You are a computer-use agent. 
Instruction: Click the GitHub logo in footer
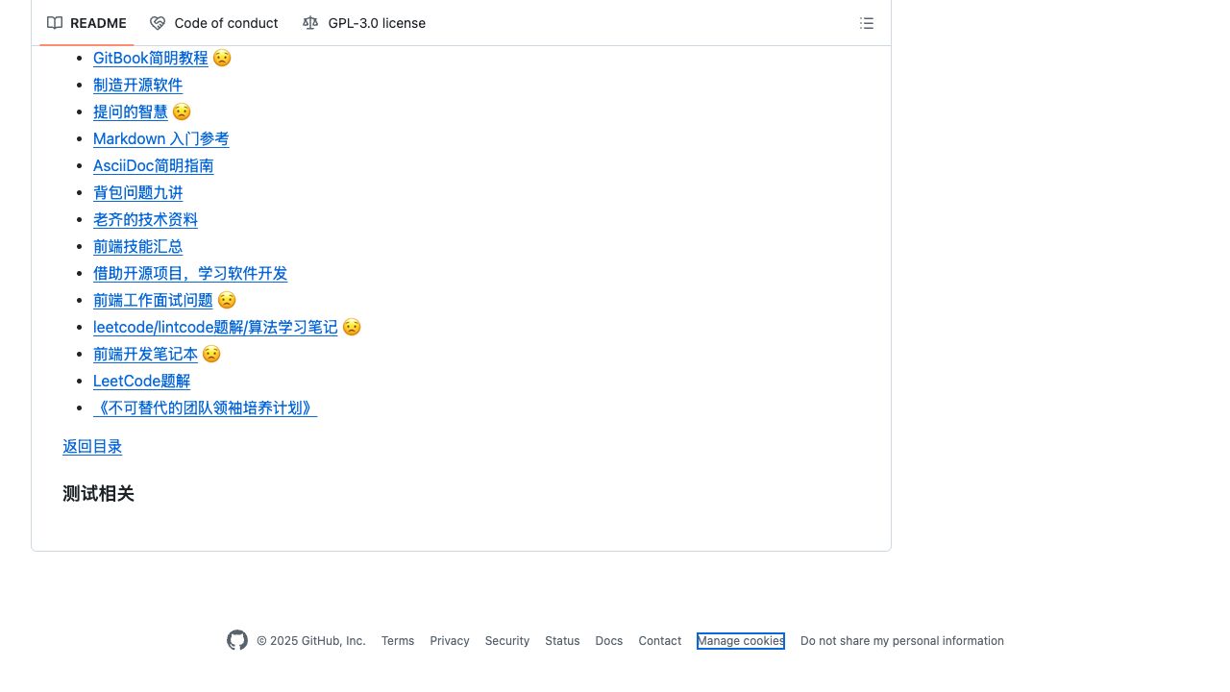pyautogui.click(x=237, y=640)
